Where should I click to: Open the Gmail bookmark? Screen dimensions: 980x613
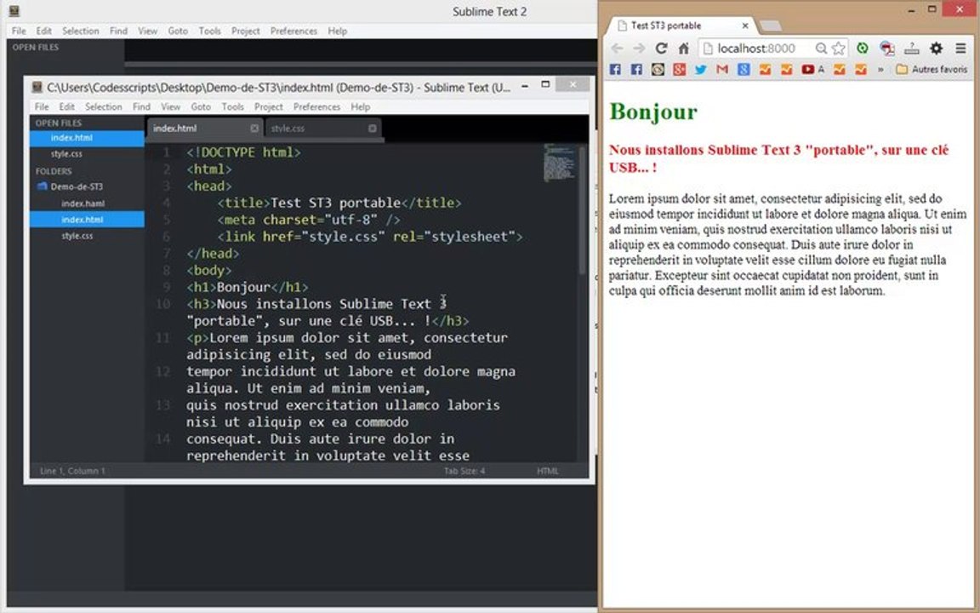(x=722, y=70)
